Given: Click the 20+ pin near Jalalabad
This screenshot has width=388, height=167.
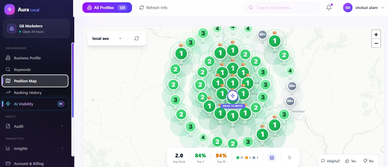Looking at the screenshot, I should click(290, 101).
